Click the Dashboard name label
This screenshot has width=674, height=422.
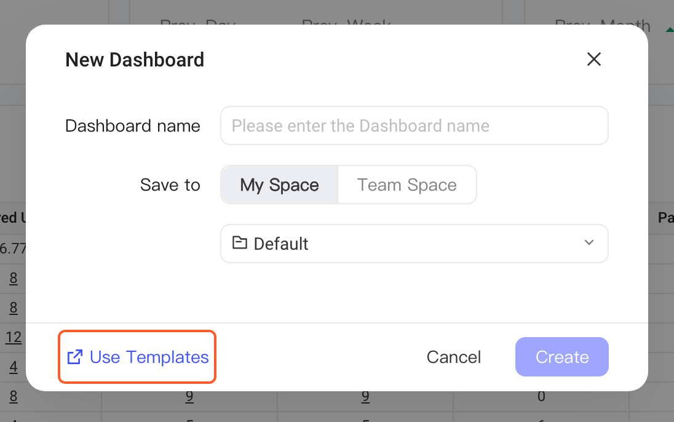click(x=133, y=126)
